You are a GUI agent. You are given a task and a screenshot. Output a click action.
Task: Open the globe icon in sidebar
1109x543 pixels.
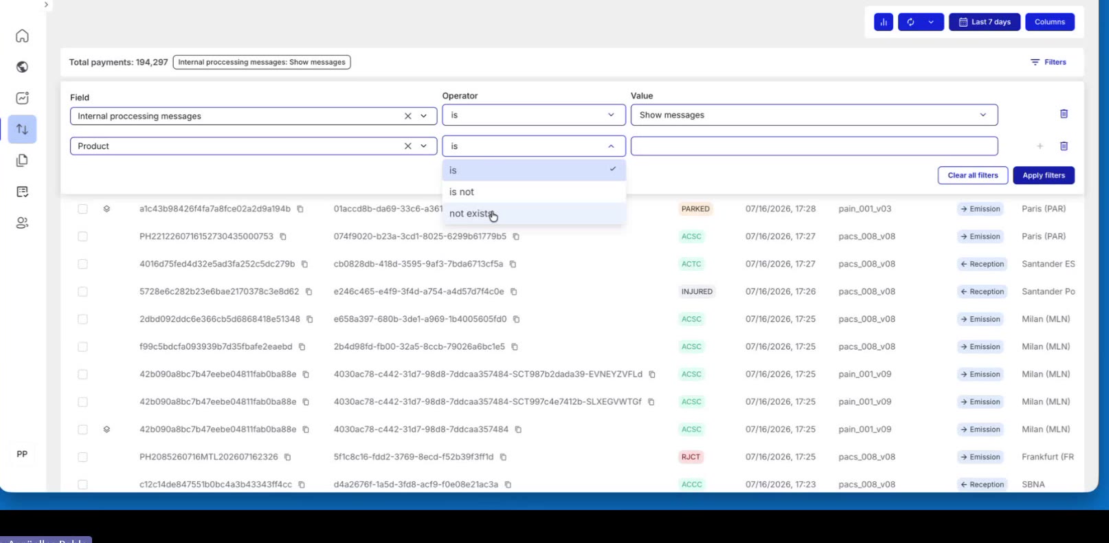(x=22, y=67)
